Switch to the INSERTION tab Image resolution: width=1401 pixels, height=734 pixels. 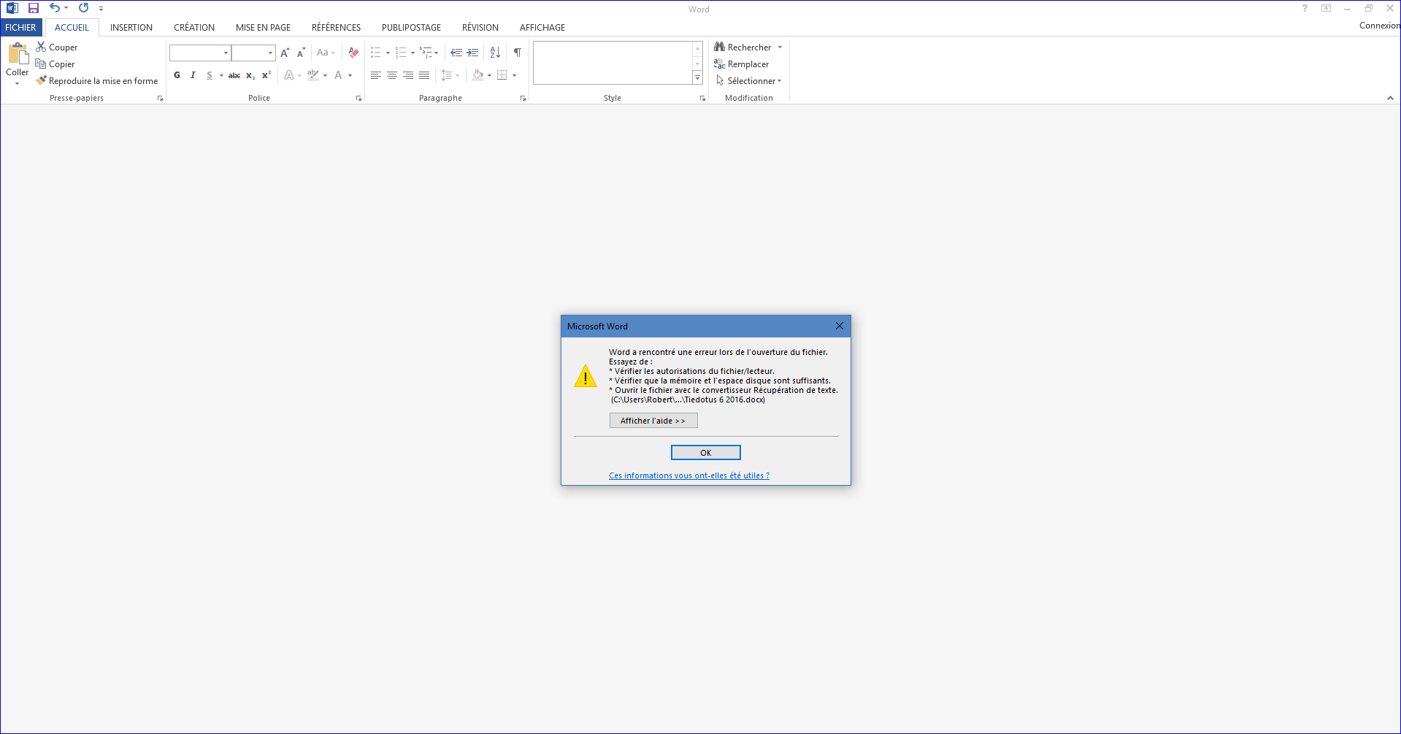tap(131, 28)
